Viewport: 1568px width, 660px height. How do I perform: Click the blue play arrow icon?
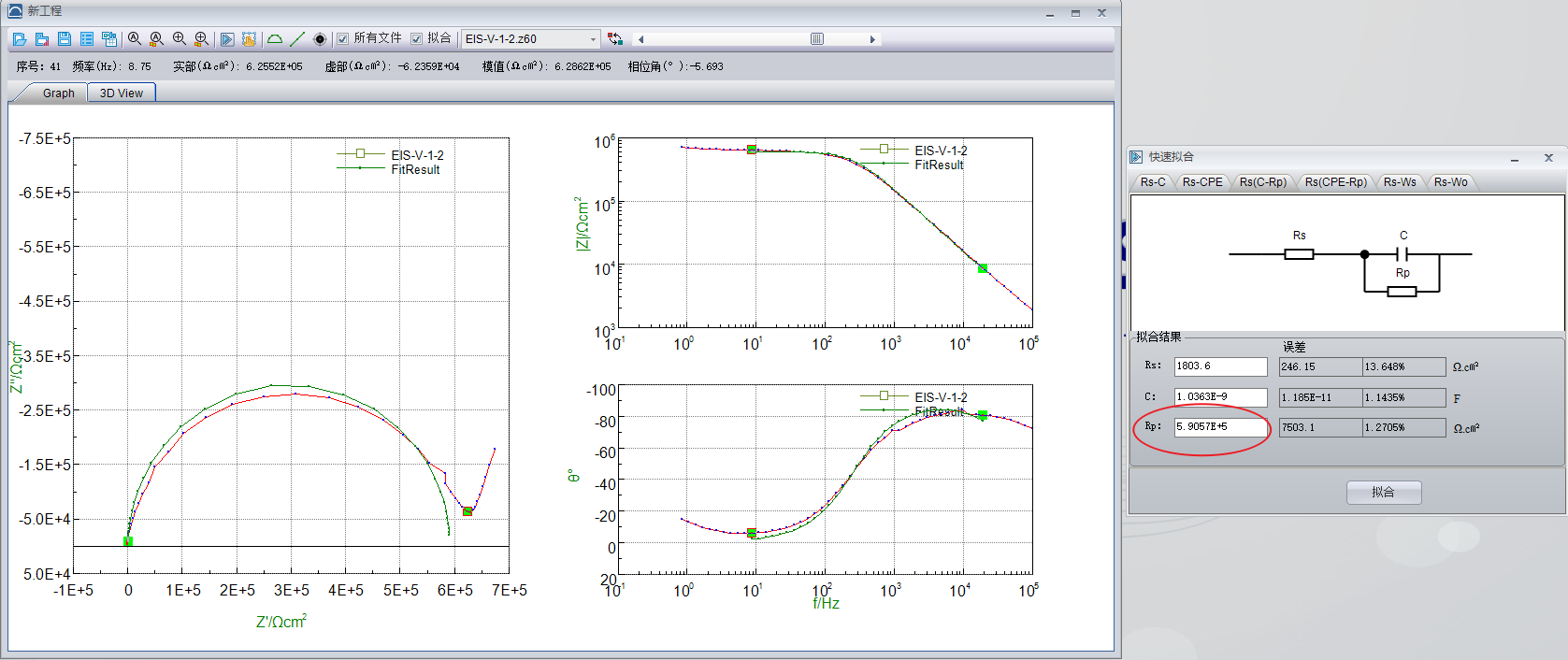[227, 39]
